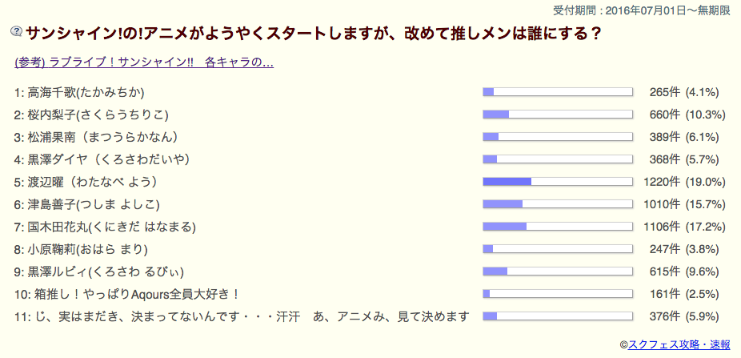This screenshot has height=358, width=741.
Task: Click the 受付期間 date text
Action: (642, 10)
